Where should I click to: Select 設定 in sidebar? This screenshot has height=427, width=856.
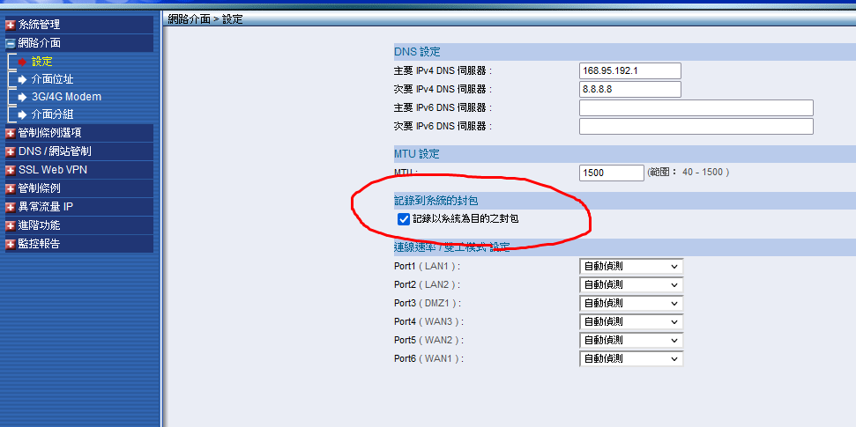(41, 62)
